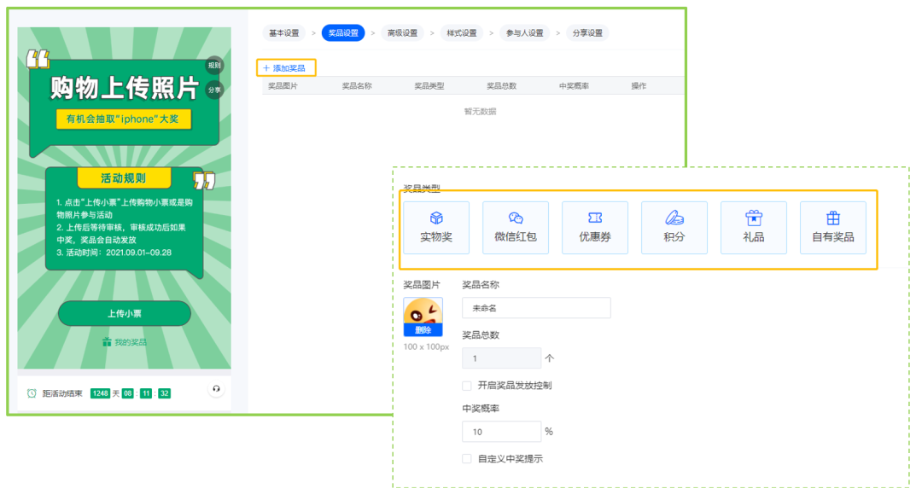Click the 我的奖品 gift icon link

(124, 342)
